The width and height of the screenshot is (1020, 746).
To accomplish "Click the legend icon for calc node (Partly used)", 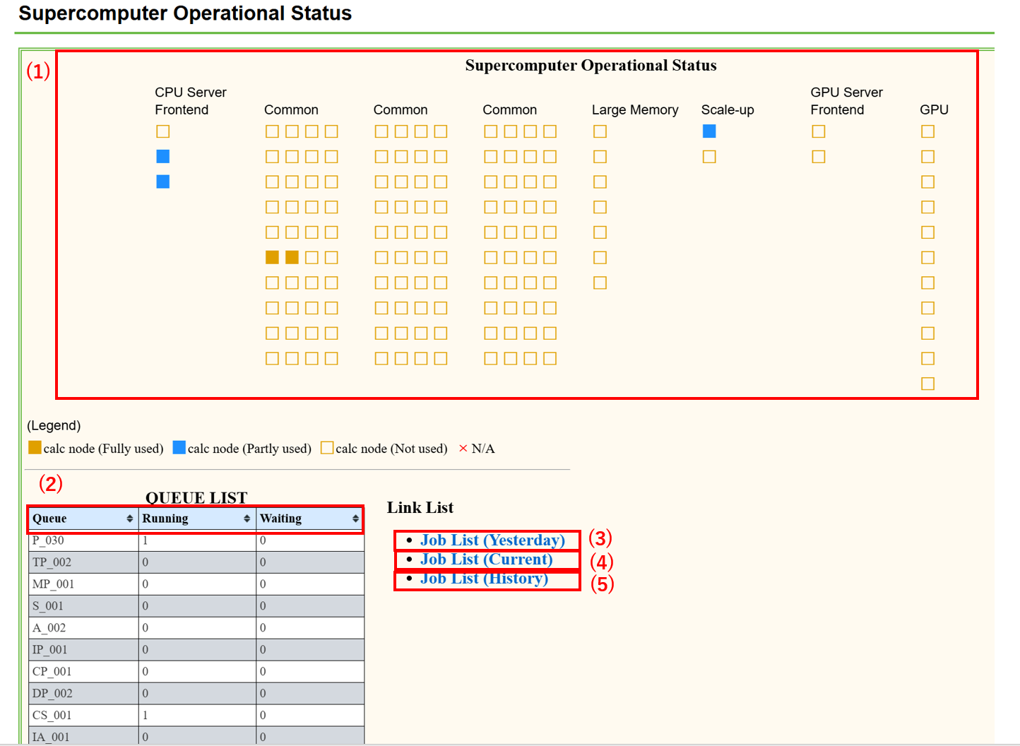I will [x=179, y=447].
